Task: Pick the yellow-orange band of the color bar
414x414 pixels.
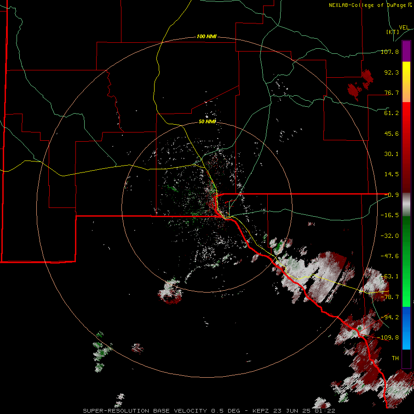Action: [x=406, y=82]
